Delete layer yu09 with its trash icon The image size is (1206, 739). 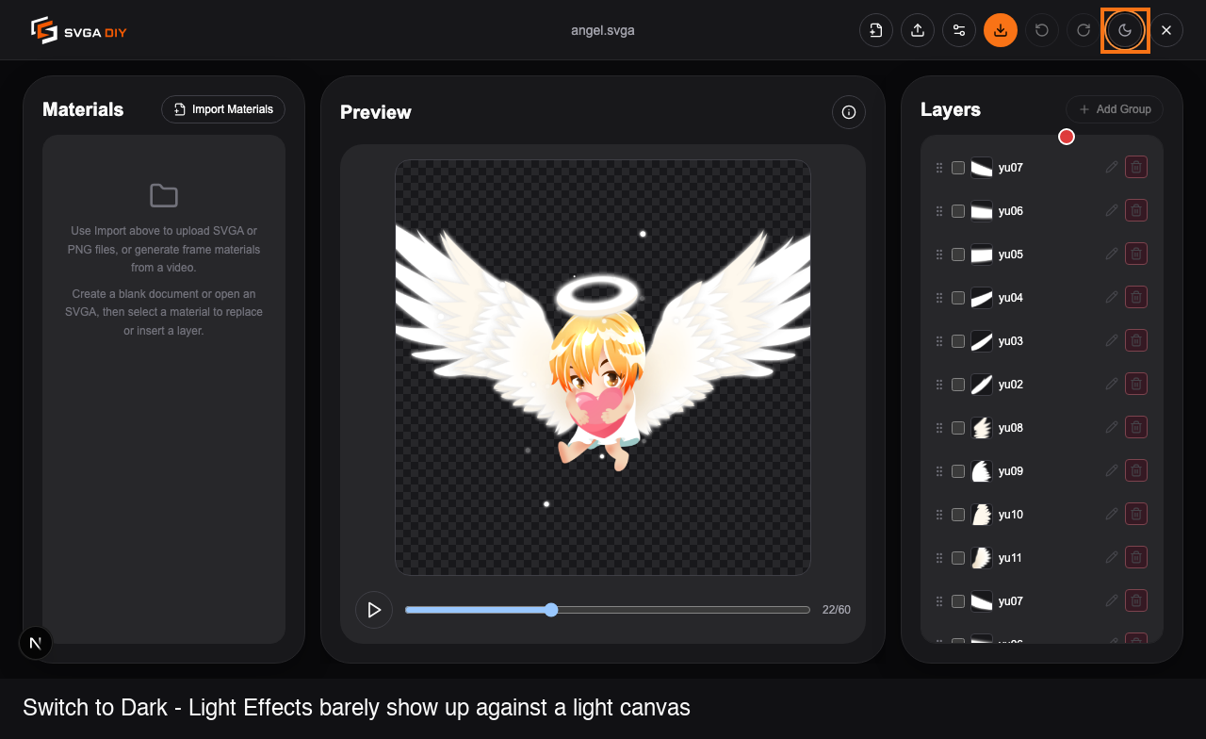(x=1136, y=470)
